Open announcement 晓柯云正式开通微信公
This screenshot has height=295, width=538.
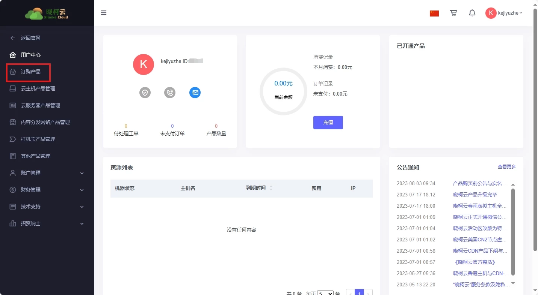coord(480,217)
